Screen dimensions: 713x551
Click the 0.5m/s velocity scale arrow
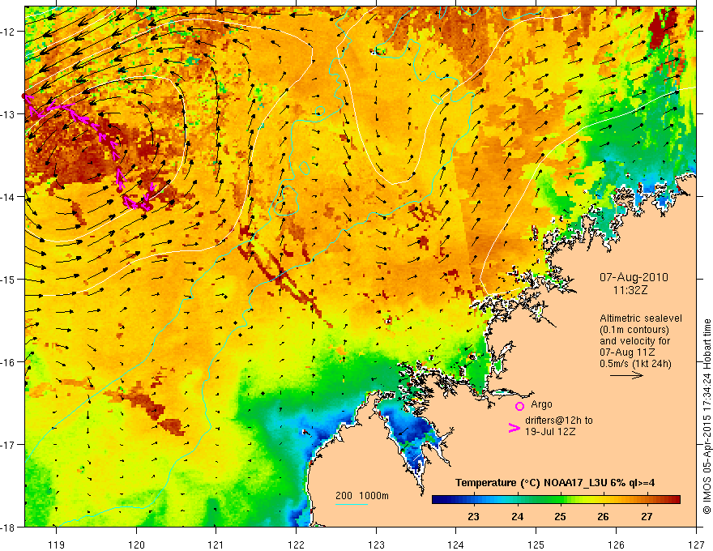click(626, 375)
